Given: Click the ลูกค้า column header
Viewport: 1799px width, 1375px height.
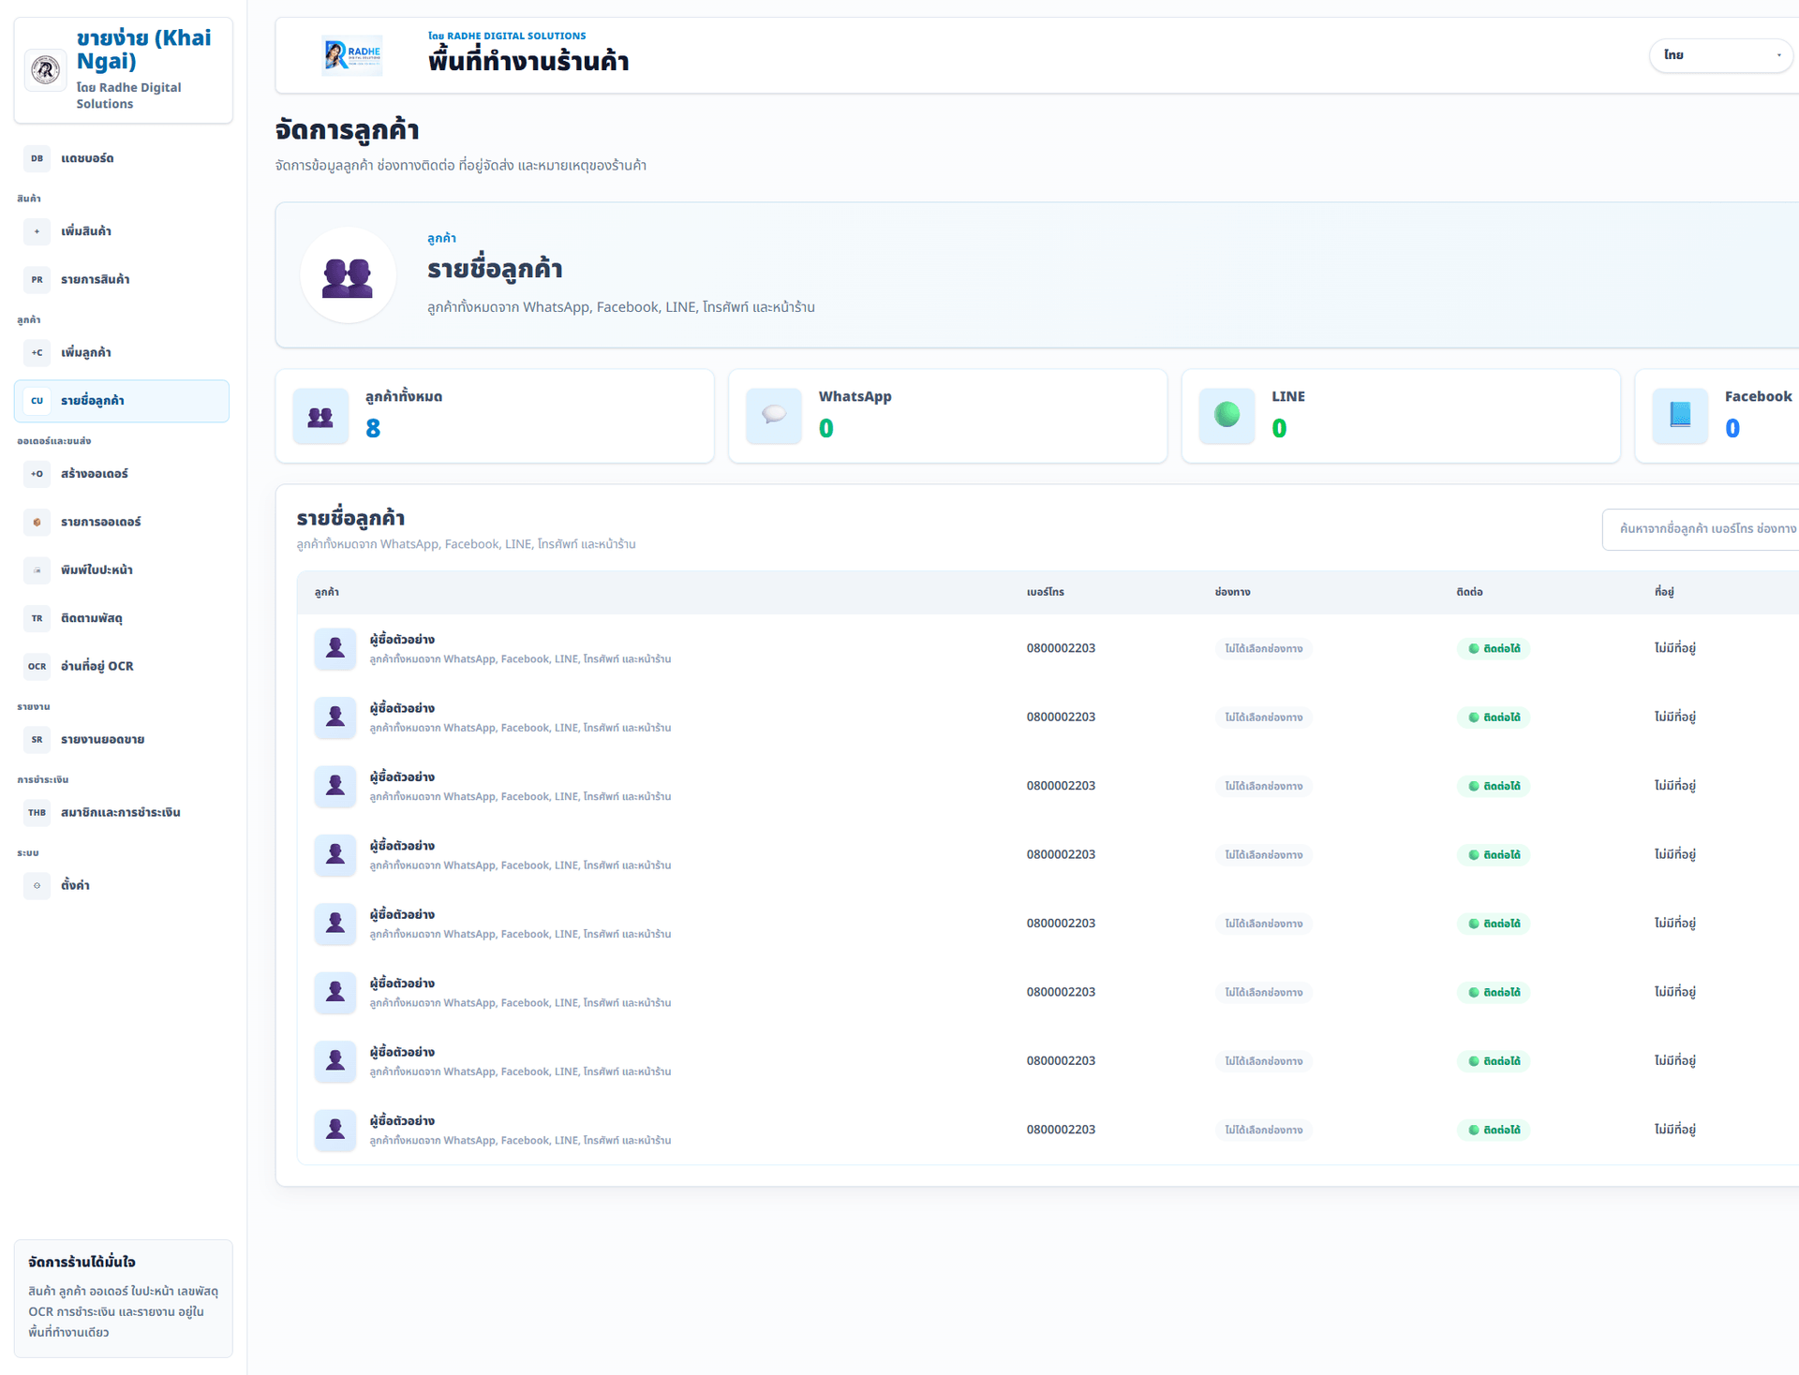Looking at the screenshot, I should click(327, 592).
